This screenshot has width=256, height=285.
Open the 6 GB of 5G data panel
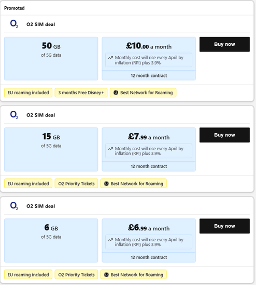tap(51, 240)
